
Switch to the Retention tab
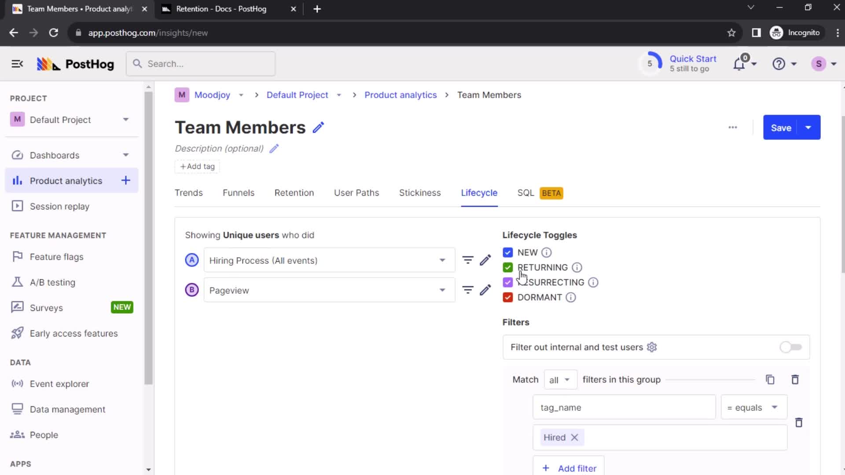[x=294, y=193]
